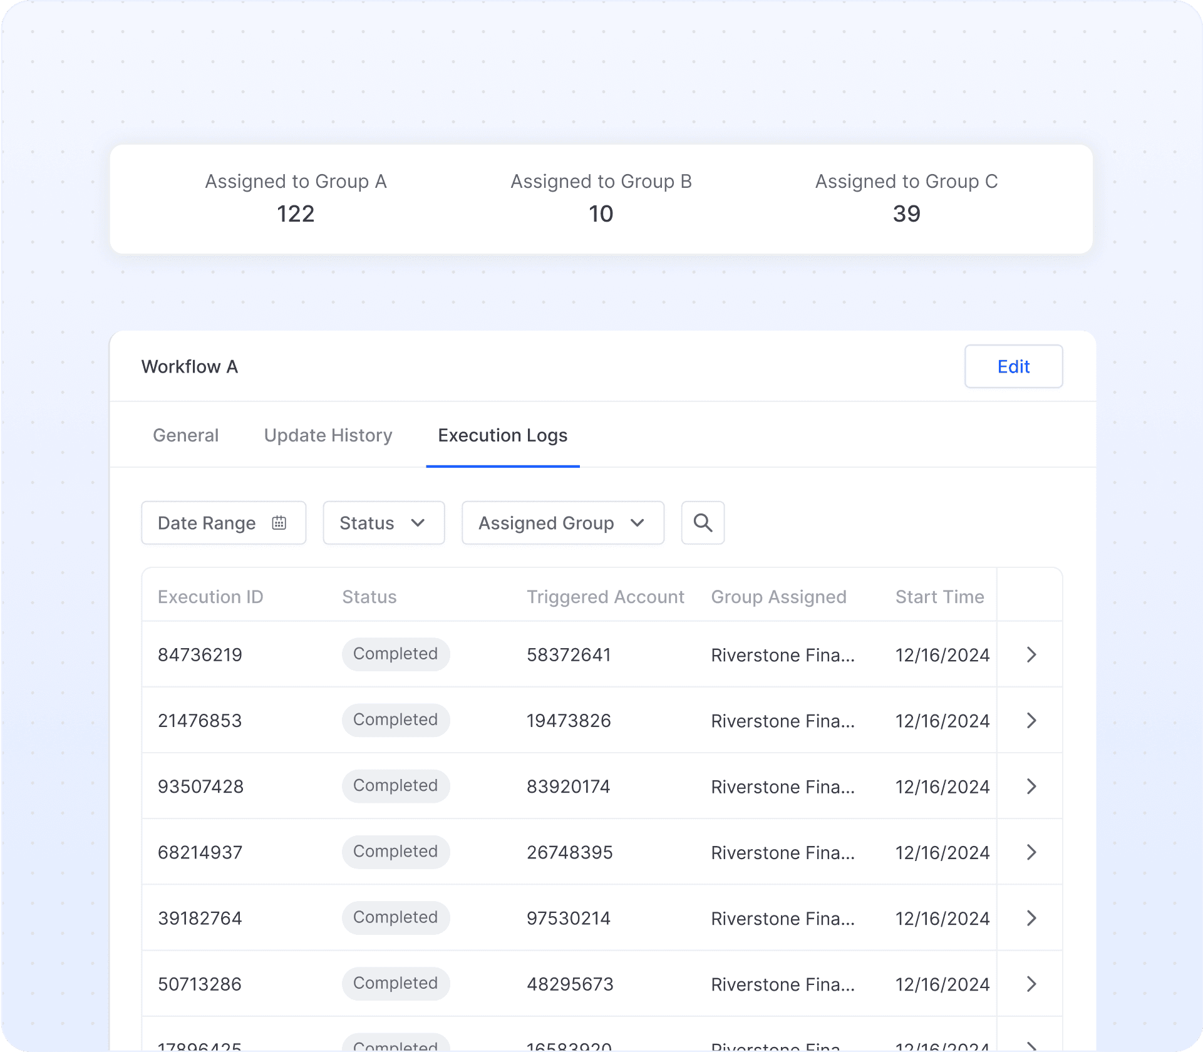Click the search magnifier icon

pos(703,523)
